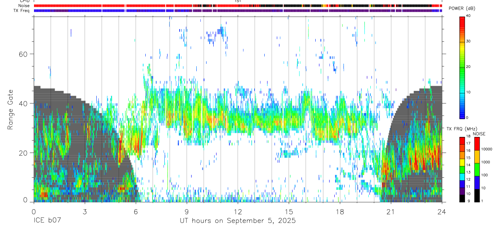This screenshot has width=497, height=229.
Task: Click the 1000 tick of NOISE legend
Action: [485, 162]
